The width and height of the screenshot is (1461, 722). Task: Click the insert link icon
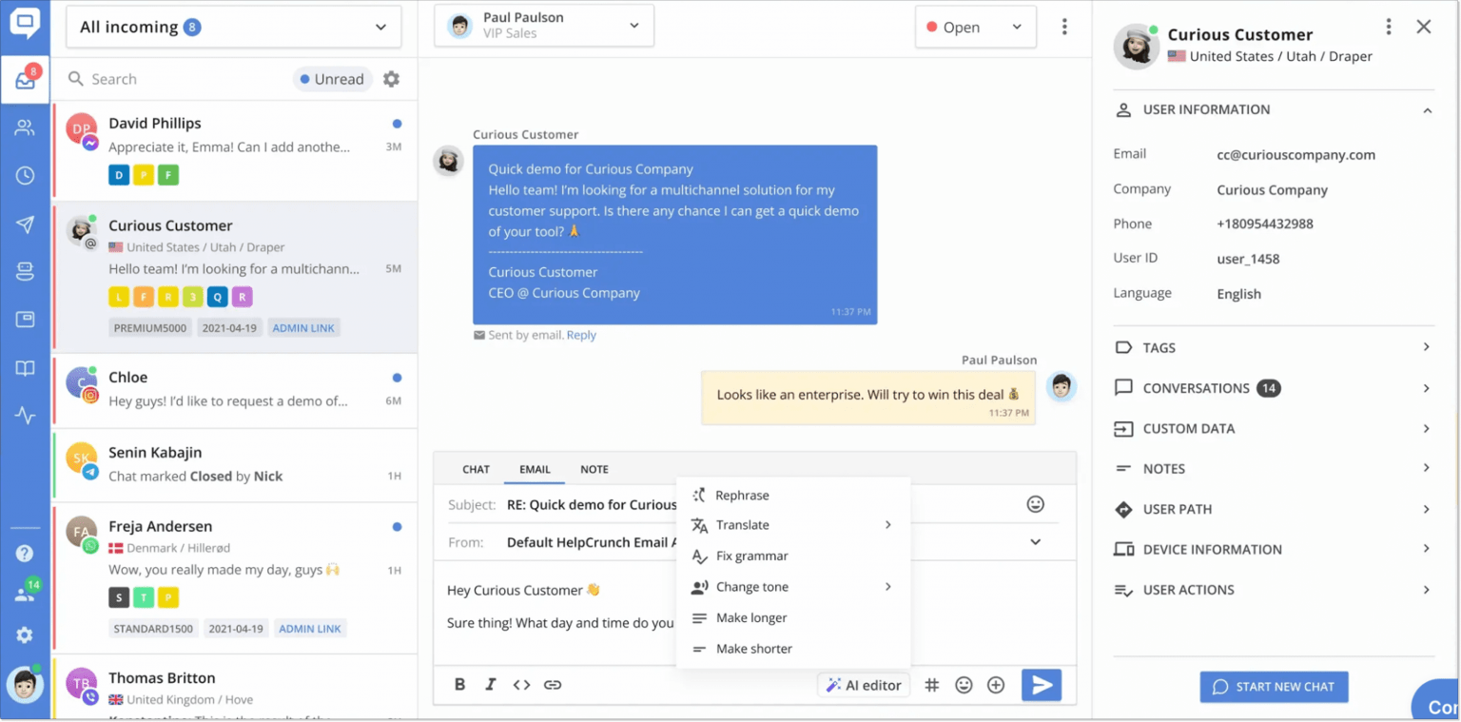click(553, 684)
